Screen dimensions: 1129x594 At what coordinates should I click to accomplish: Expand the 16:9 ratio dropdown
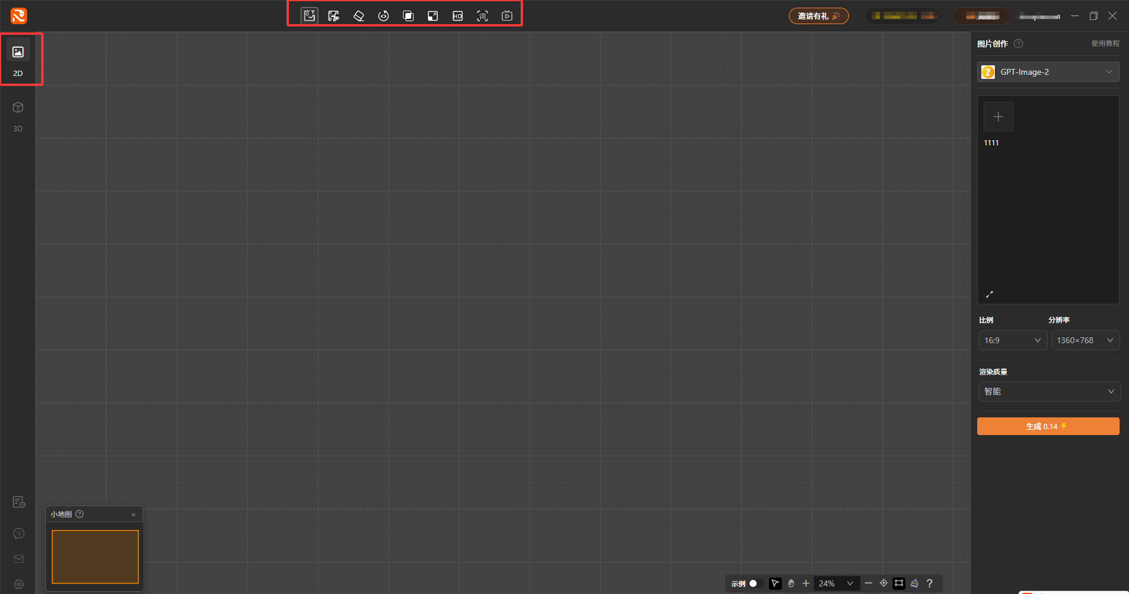pyautogui.click(x=1013, y=340)
